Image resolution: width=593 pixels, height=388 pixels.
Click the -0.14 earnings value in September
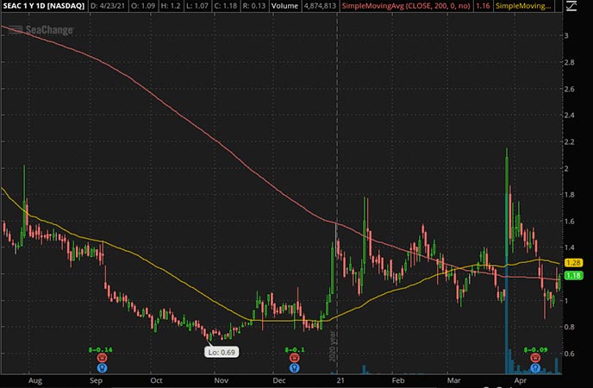(x=101, y=350)
